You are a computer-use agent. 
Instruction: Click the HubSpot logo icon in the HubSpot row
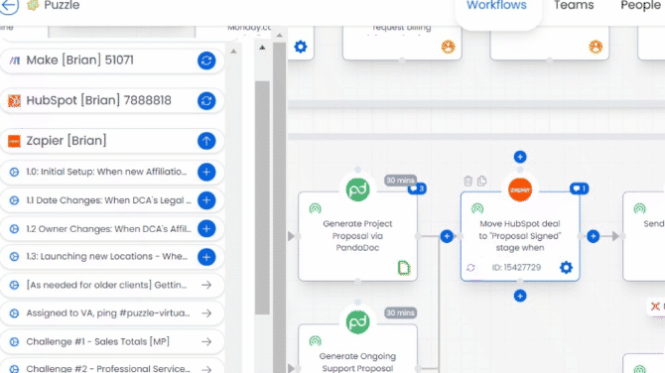point(15,101)
